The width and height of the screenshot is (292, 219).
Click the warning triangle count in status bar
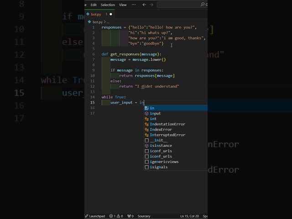[120, 216]
